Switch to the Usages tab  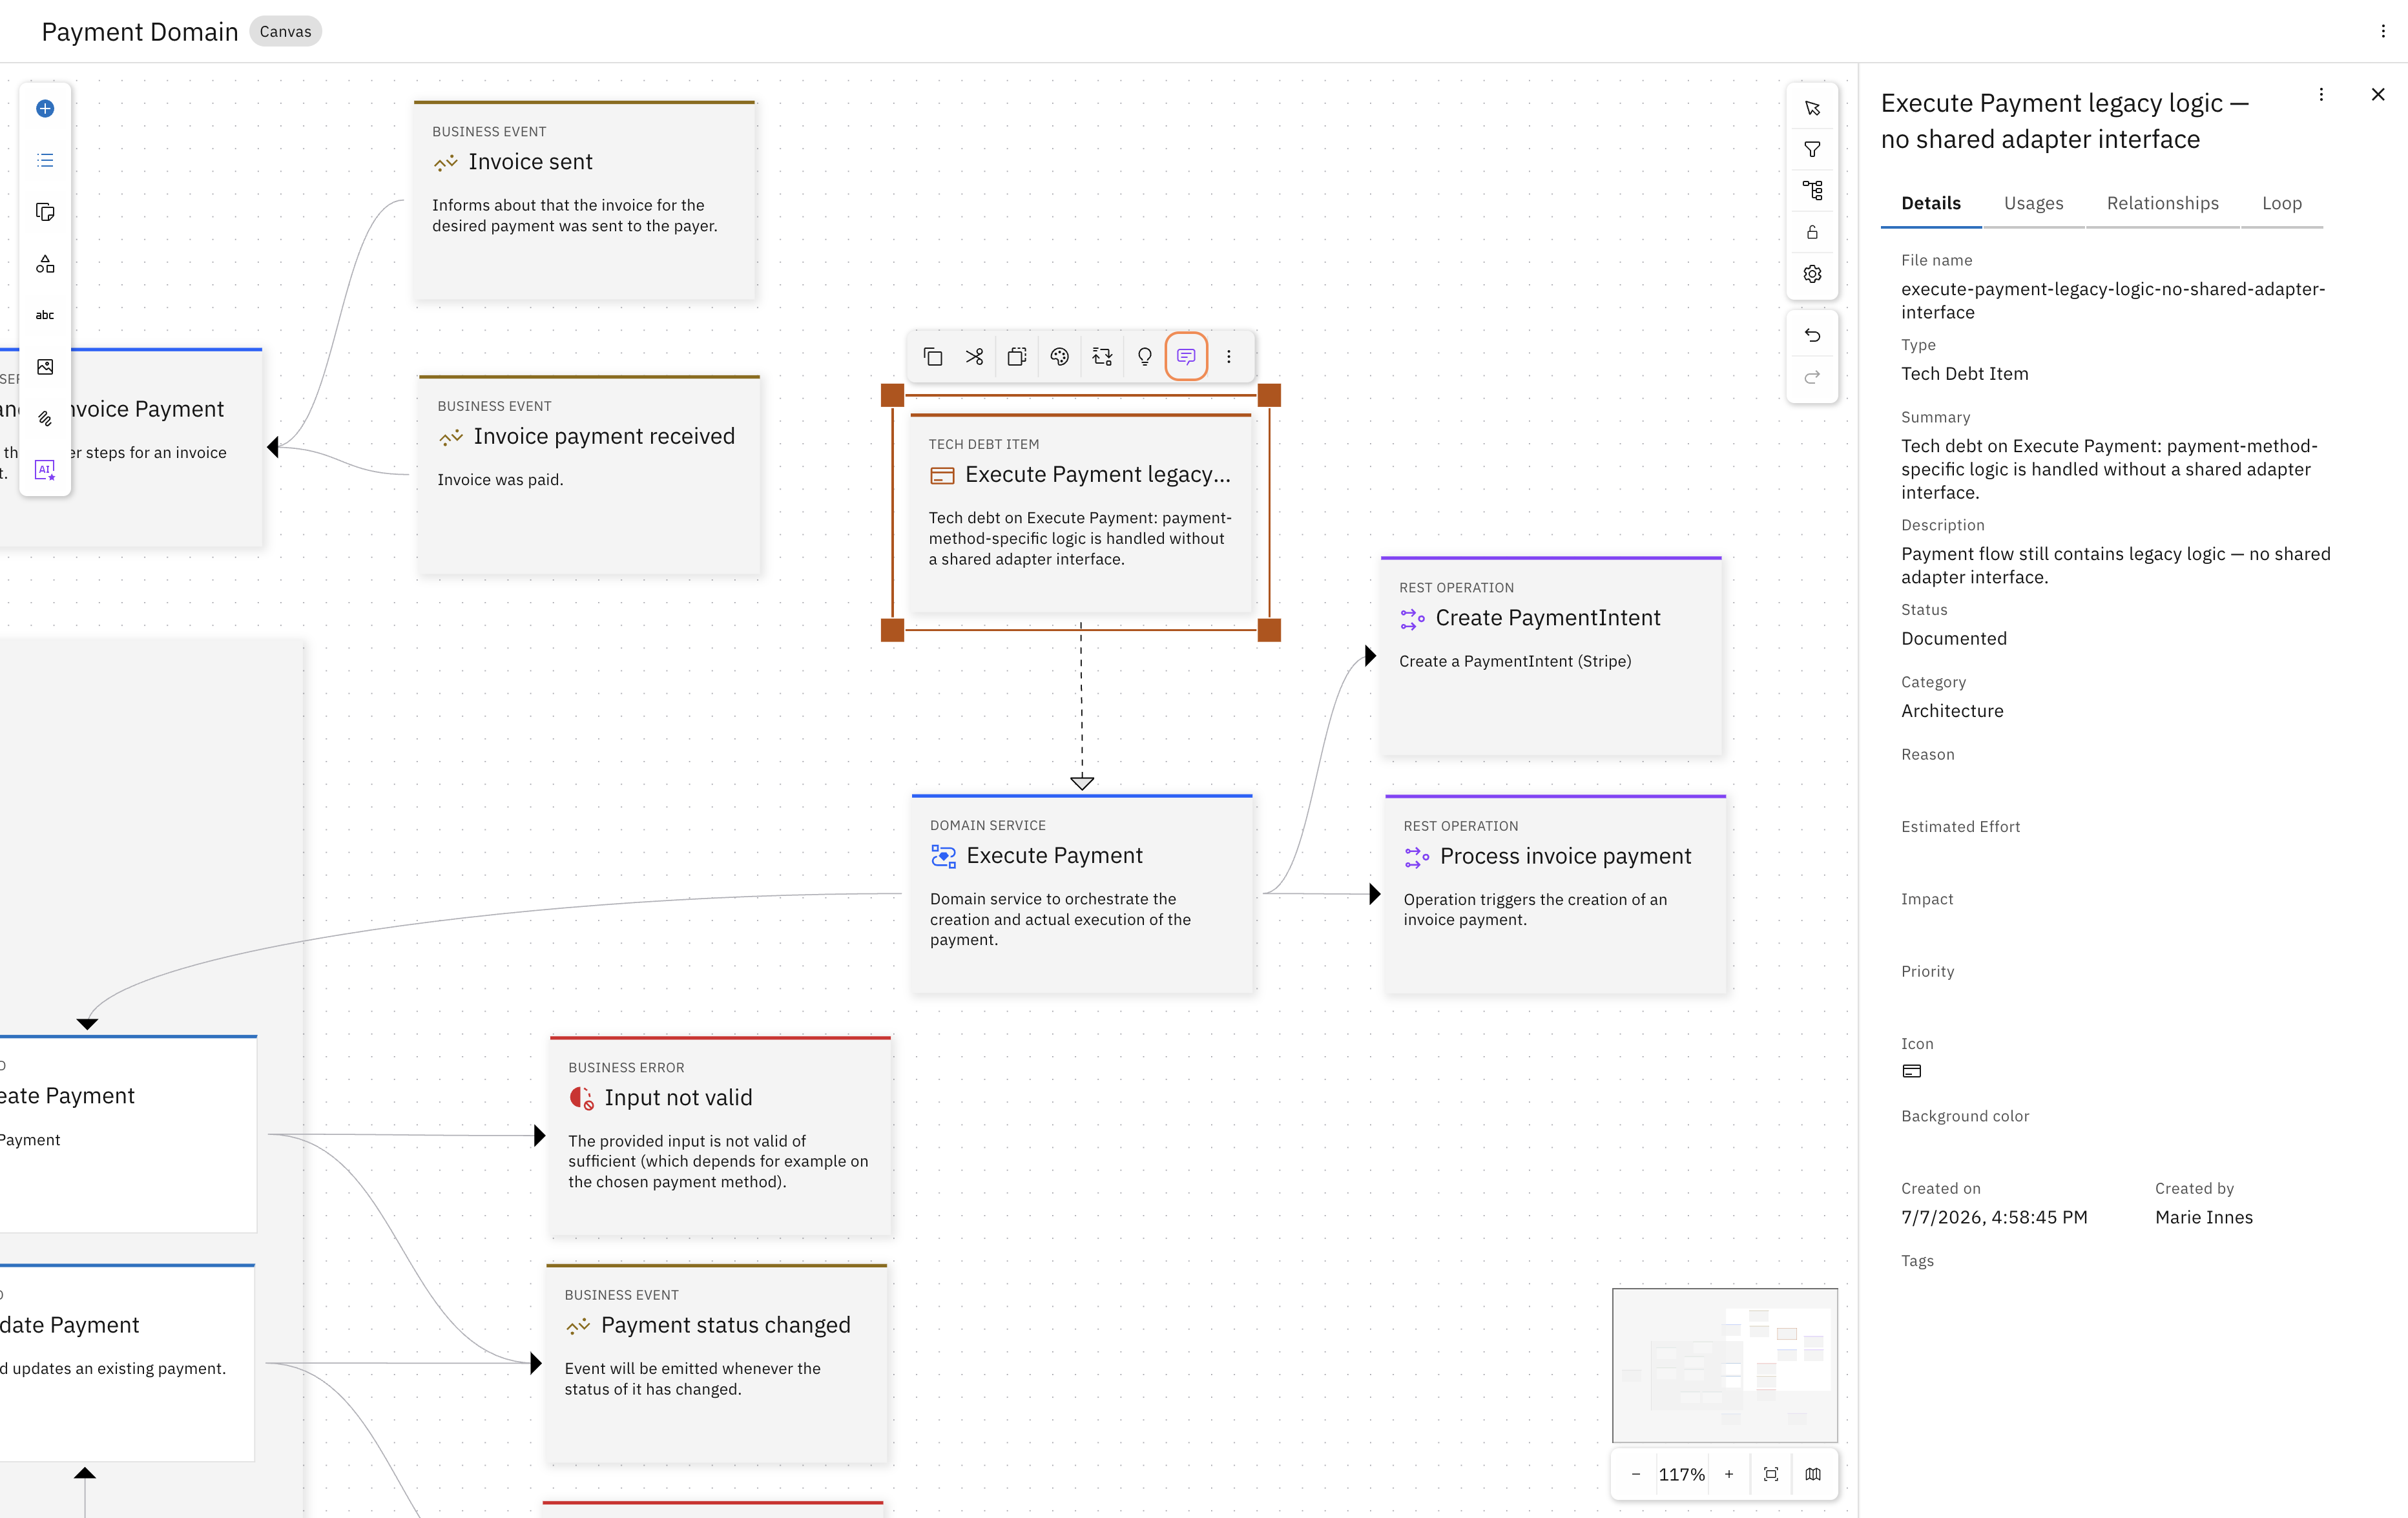coord(2033,203)
